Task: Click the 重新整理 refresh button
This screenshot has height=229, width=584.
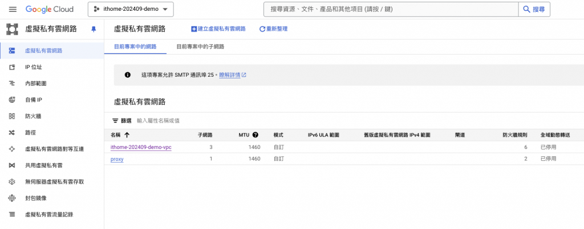Action: 273,29
